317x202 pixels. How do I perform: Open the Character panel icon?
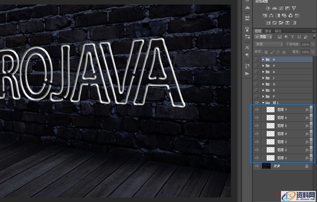(x=247, y=47)
